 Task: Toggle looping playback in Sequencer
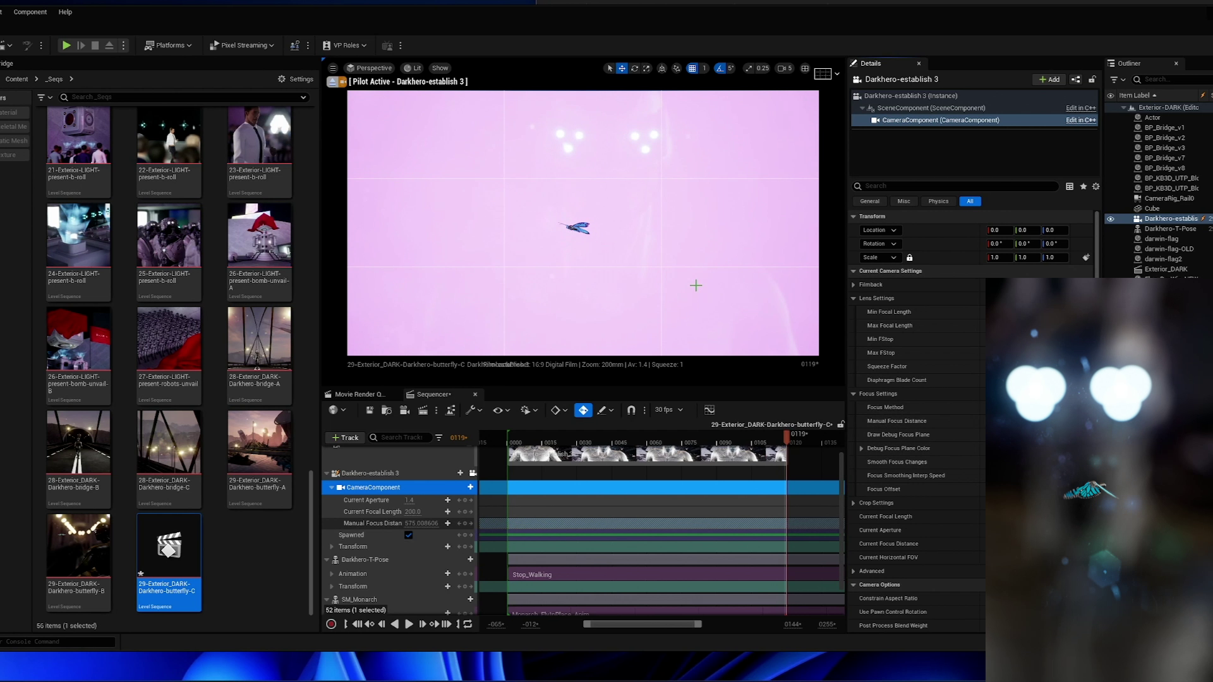click(x=468, y=624)
